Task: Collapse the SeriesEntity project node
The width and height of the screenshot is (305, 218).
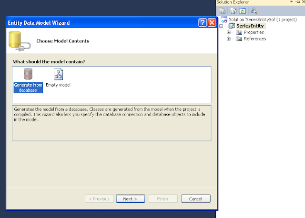Action: click(x=221, y=26)
